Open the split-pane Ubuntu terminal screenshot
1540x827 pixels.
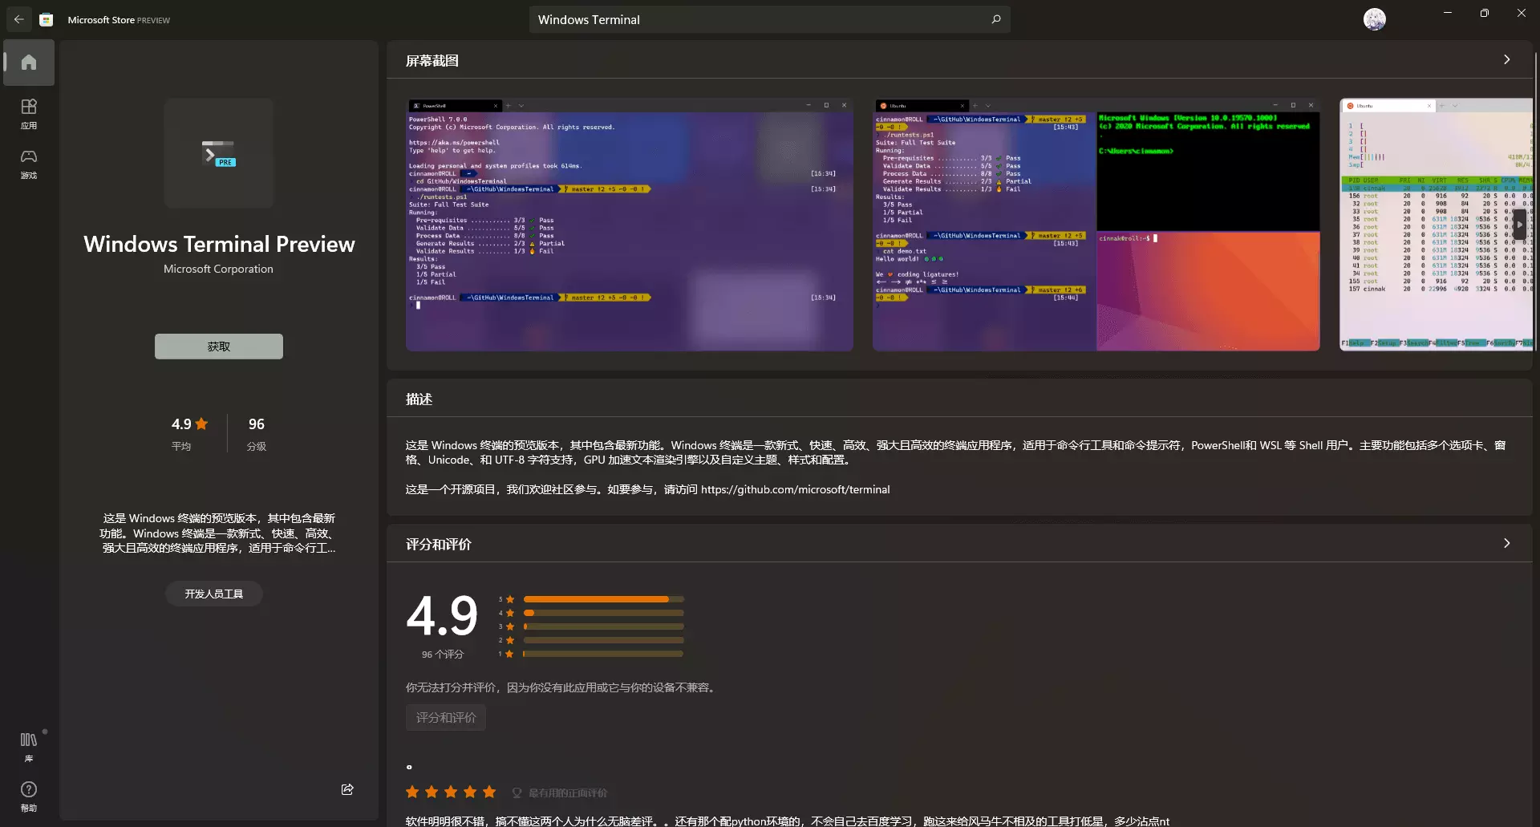tap(1096, 225)
